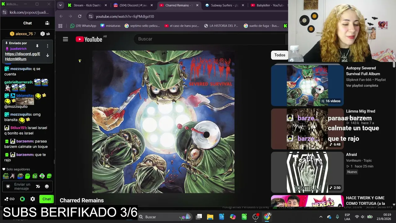The height and width of the screenshot is (223, 396).
Task: Open the Kick chat users list icon
Action: [x=47, y=23]
